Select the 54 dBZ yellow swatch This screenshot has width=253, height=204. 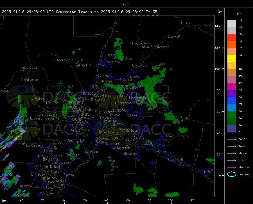point(232,59)
